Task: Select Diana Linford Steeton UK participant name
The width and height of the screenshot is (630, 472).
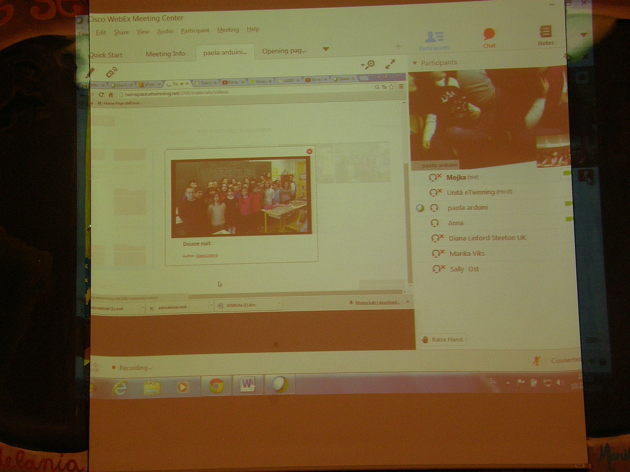Action: click(x=487, y=238)
